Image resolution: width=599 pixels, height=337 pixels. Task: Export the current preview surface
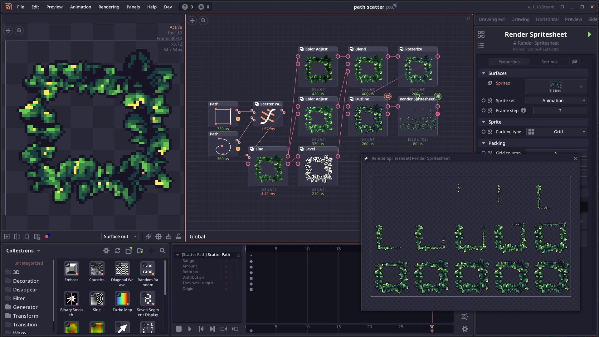(x=168, y=237)
